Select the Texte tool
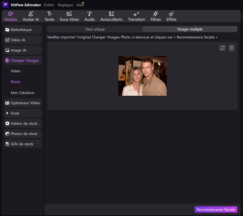 click(49, 16)
